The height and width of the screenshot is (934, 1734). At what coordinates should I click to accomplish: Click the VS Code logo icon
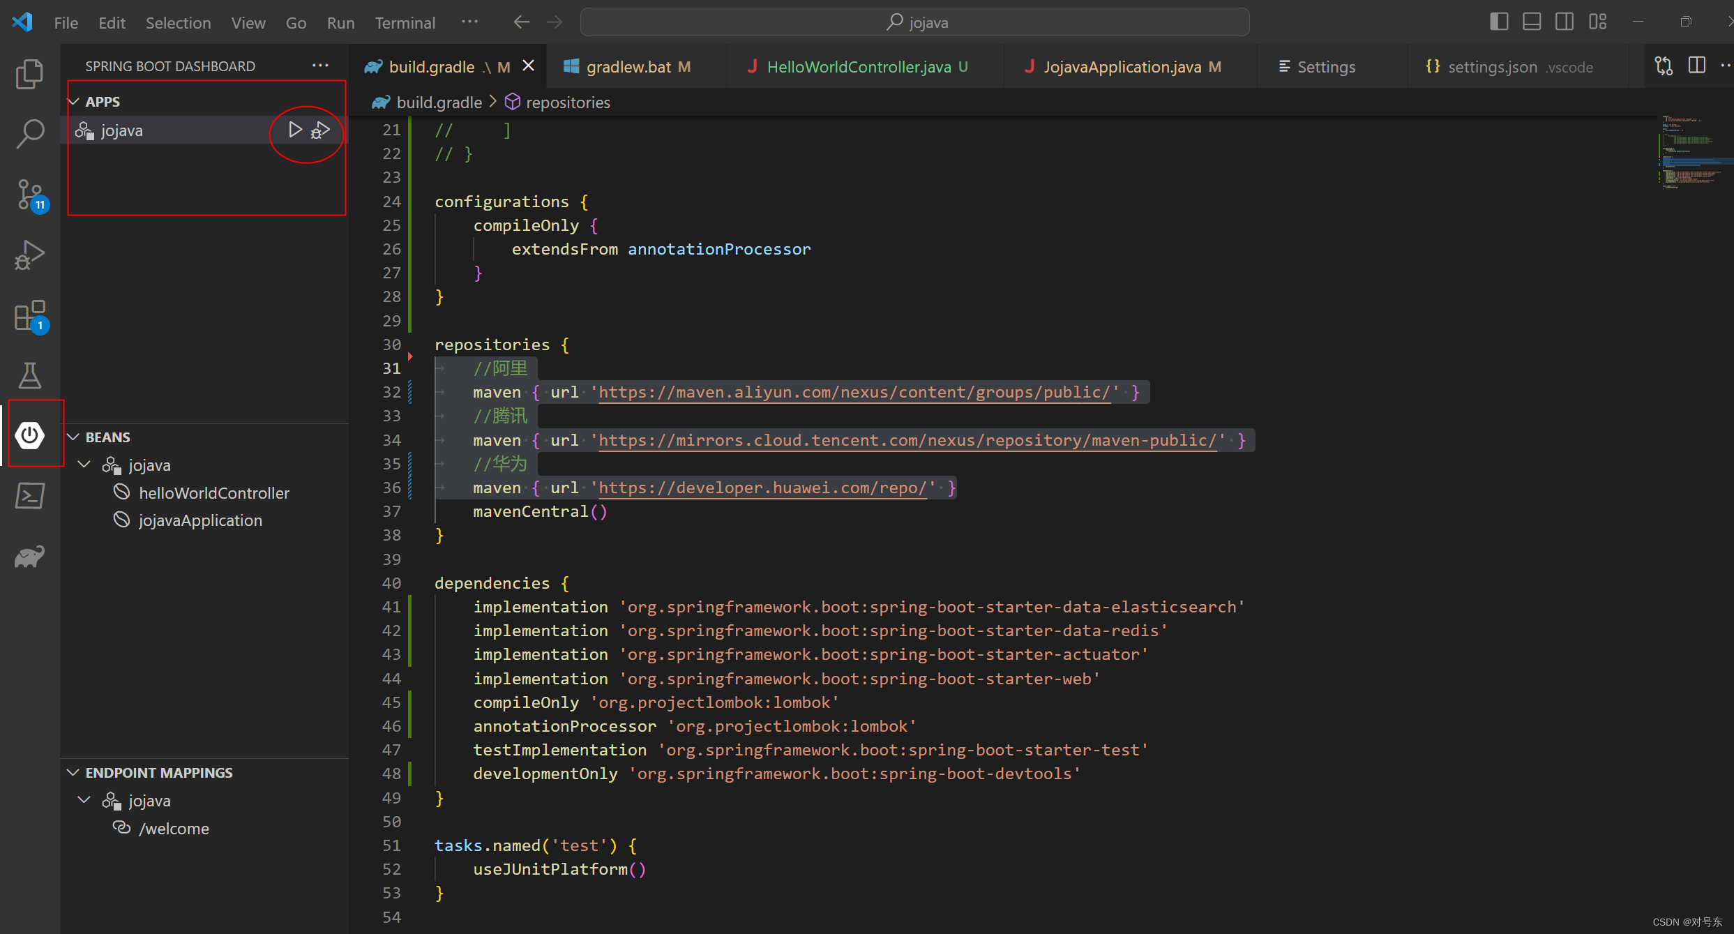click(x=22, y=22)
